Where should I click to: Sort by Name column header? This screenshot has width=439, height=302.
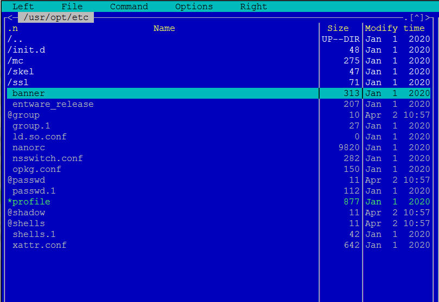coord(164,28)
